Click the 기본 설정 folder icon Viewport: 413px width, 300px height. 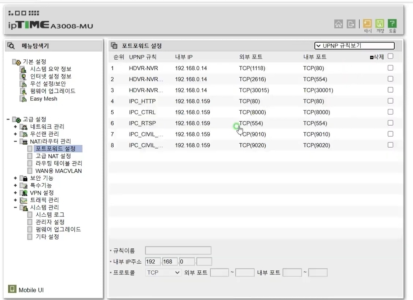tap(16, 62)
